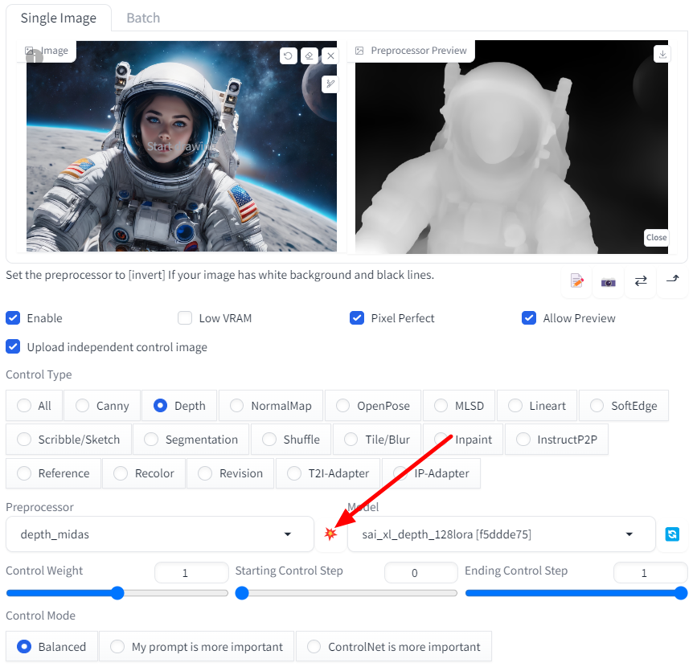Select the Depth control type

point(179,405)
